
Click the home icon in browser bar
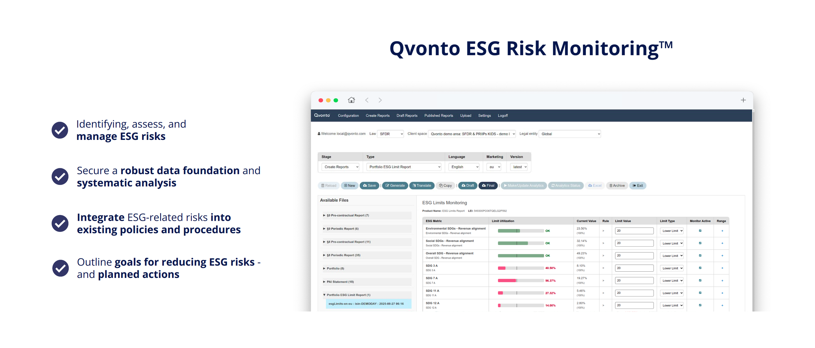click(351, 100)
